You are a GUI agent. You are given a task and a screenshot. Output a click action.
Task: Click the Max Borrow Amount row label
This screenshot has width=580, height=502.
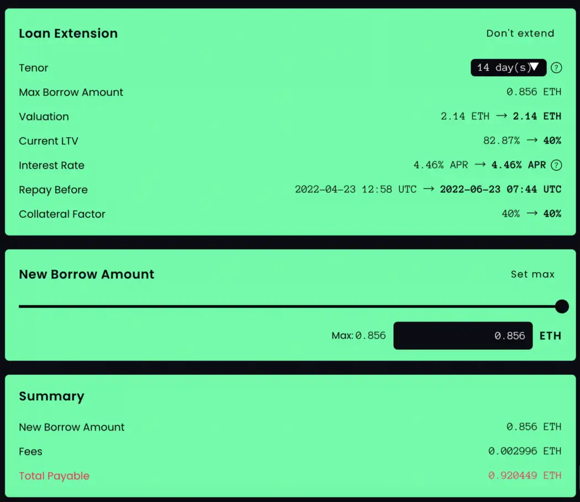[71, 92]
